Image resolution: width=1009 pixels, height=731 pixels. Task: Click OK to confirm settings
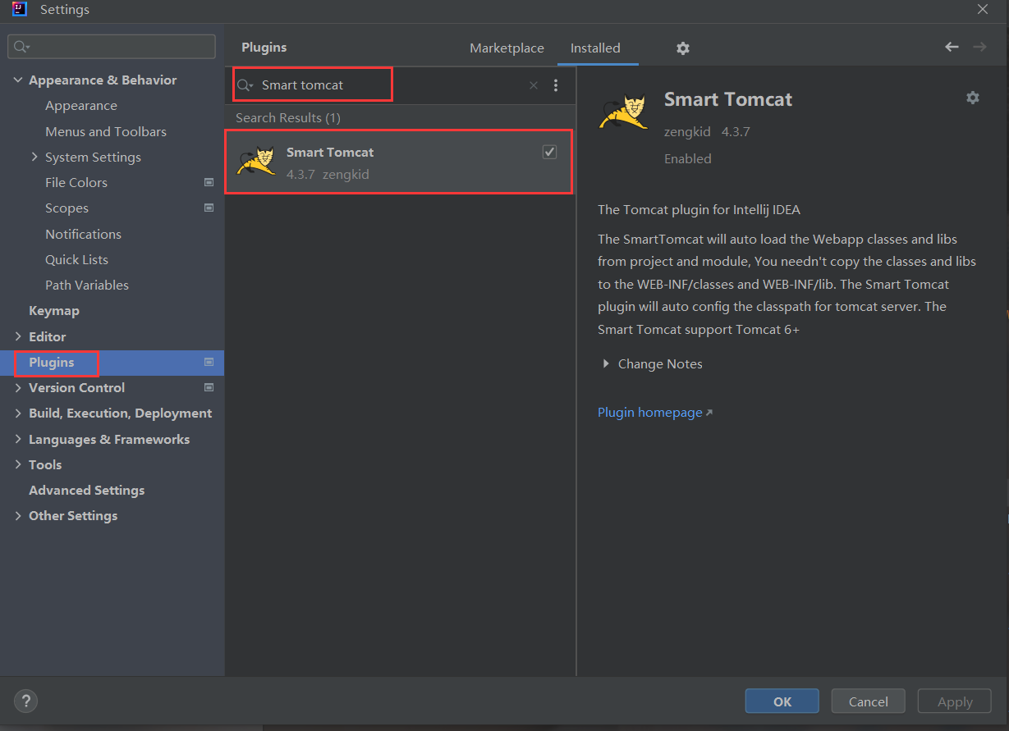[x=782, y=701]
